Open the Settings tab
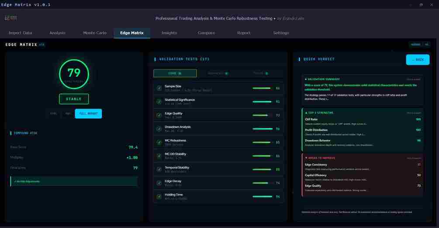Image resolution: width=439 pixels, height=228 pixels. [x=281, y=33]
